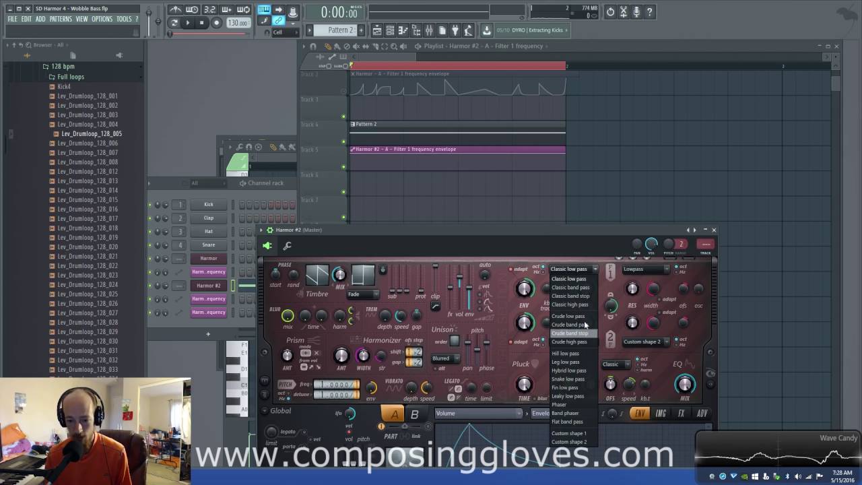This screenshot has height=485, width=862.
Task: Click the undo history circular arrow icon
Action: pos(610,11)
